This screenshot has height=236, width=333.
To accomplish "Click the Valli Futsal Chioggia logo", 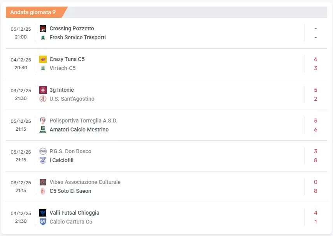I will point(43,213).
